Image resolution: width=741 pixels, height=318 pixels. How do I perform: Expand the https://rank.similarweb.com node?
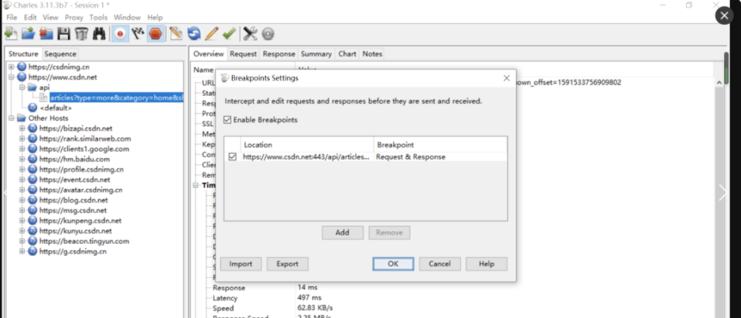[x=22, y=138]
